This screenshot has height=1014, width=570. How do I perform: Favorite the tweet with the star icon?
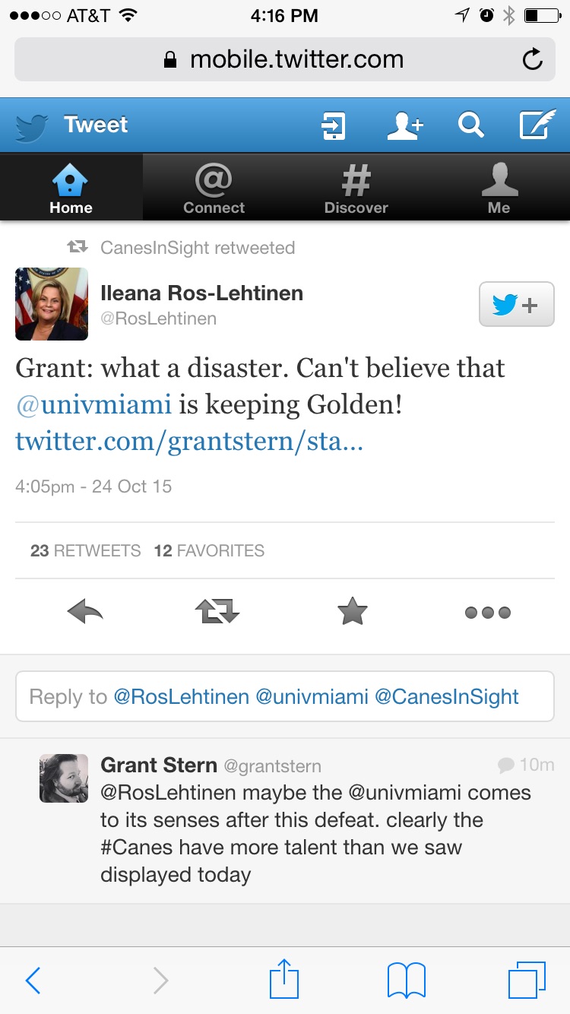point(353,612)
